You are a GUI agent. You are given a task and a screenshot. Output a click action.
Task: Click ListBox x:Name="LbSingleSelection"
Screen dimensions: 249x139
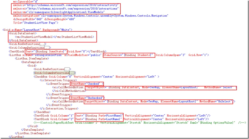(x=35, y=55)
